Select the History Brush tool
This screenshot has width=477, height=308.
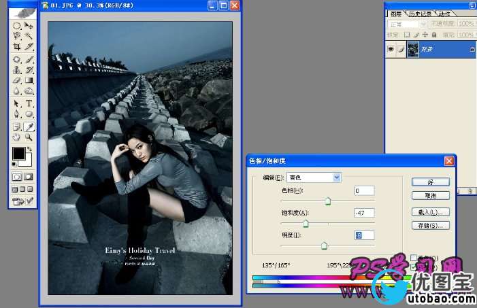[29, 70]
